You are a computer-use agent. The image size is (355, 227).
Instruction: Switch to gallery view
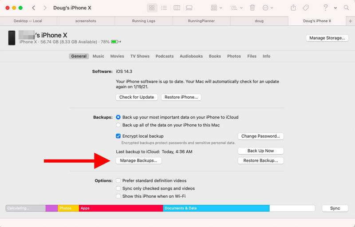point(189,8)
